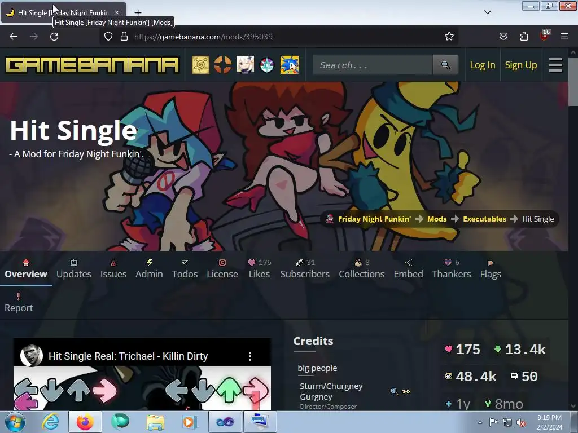Open the file explorer taskbar icon
The height and width of the screenshot is (433, 578).
click(155, 422)
